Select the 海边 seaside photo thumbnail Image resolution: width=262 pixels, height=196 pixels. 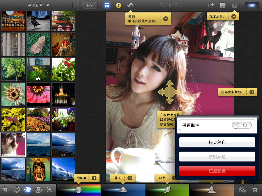tap(63, 144)
